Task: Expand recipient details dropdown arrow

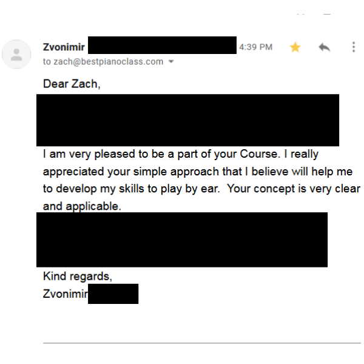Action: click(171, 62)
